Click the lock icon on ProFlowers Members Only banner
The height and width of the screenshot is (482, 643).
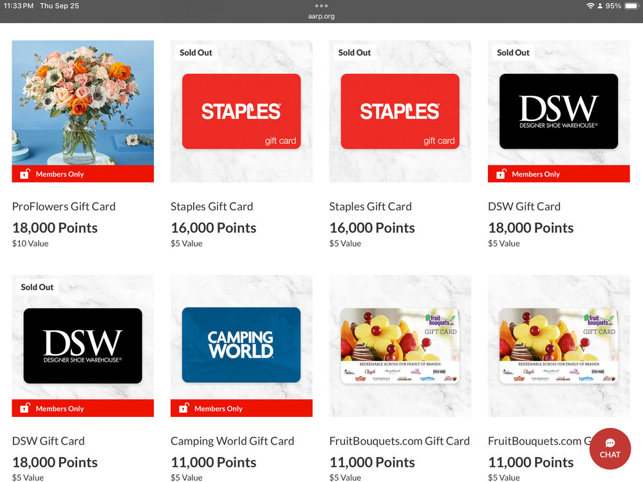coord(25,174)
